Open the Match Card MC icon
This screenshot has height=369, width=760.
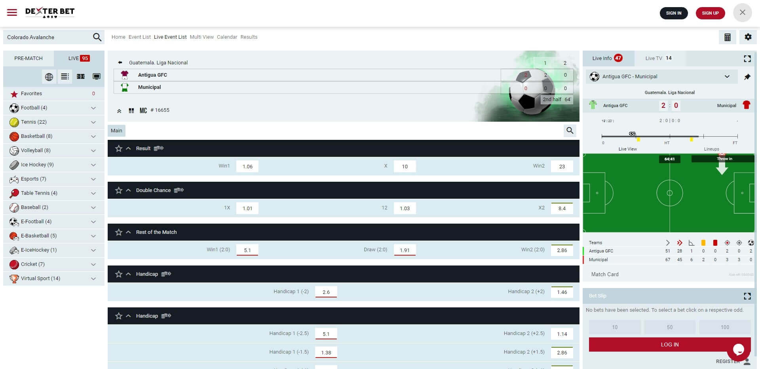pyautogui.click(x=143, y=111)
